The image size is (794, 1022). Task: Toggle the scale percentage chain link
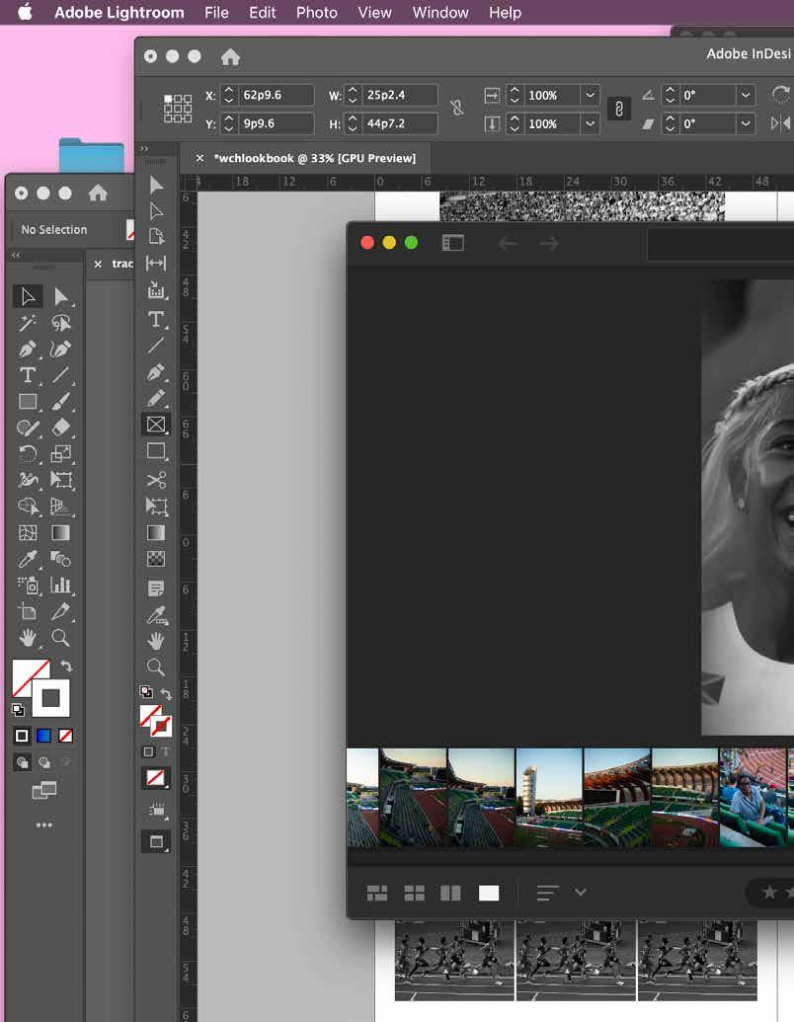(619, 109)
